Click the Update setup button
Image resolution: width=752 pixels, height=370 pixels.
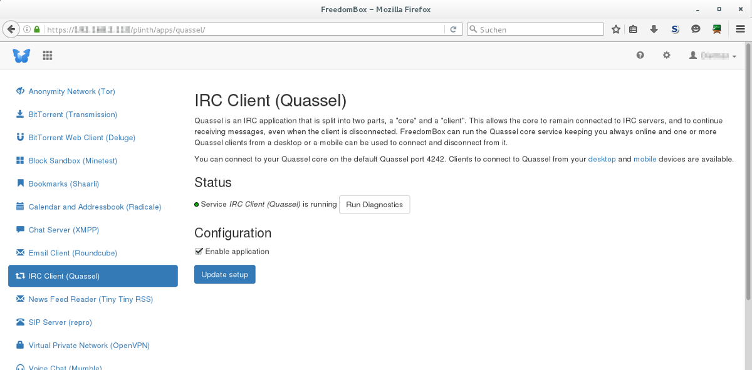point(225,274)
